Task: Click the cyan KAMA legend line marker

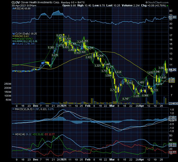Action: tap(13, 41)
